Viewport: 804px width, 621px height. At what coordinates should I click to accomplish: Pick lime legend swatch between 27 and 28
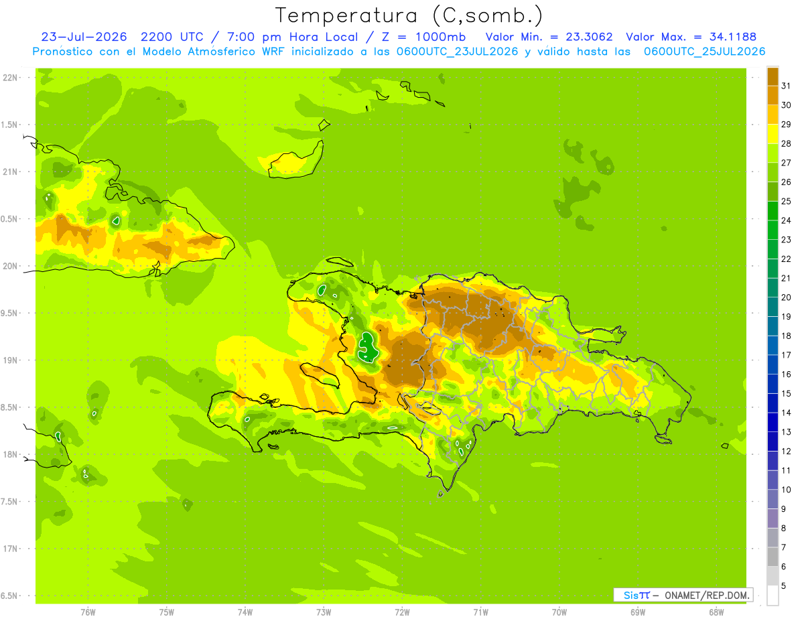[773, 153]
